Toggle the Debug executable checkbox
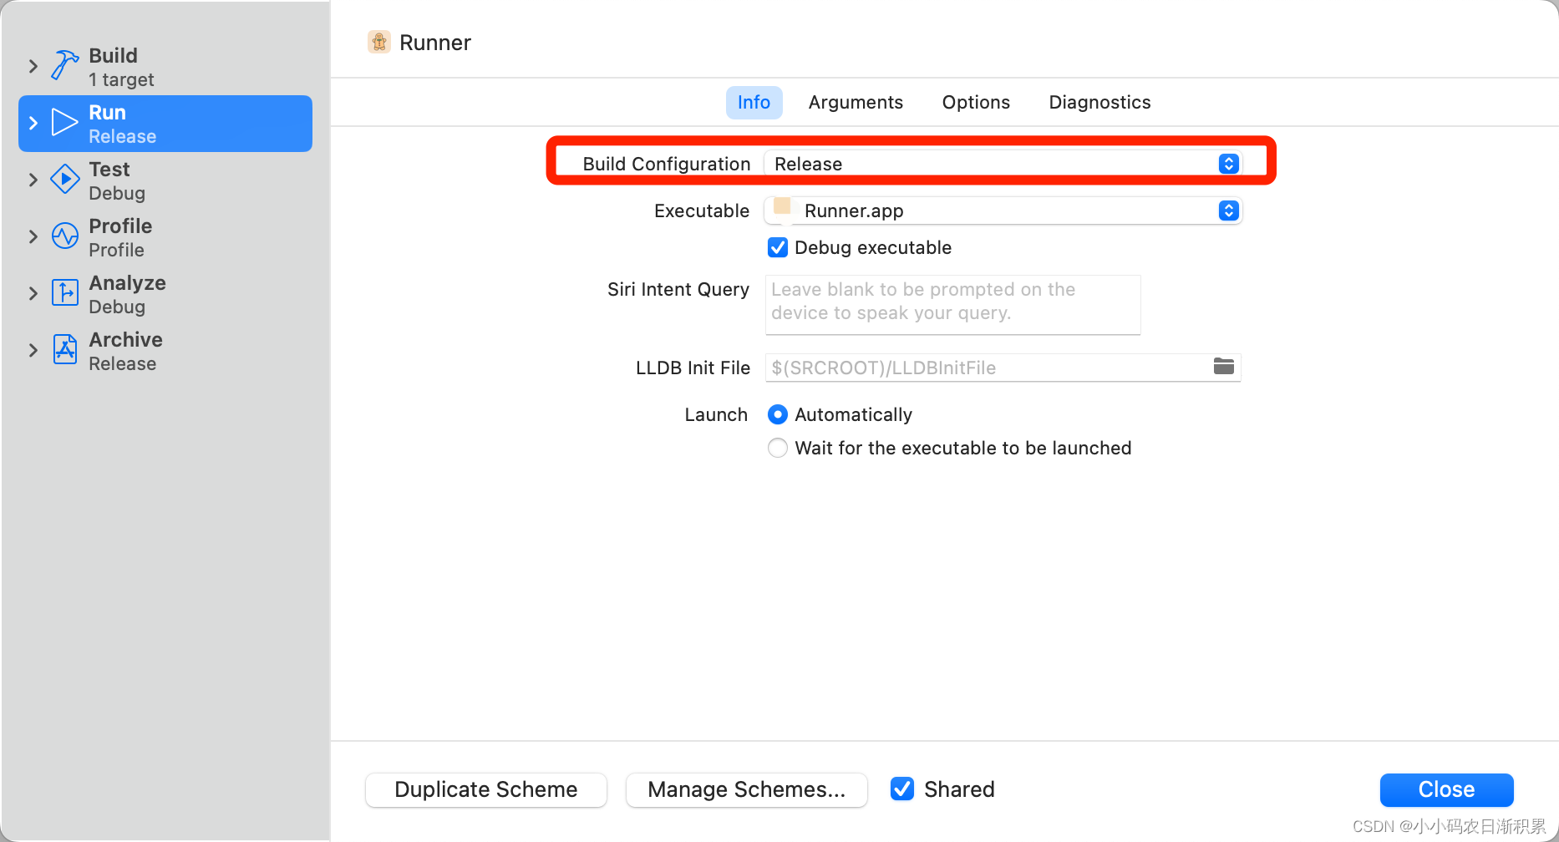Image resolution: width=1559 pixels, height=842 pixels. (778, 247)
